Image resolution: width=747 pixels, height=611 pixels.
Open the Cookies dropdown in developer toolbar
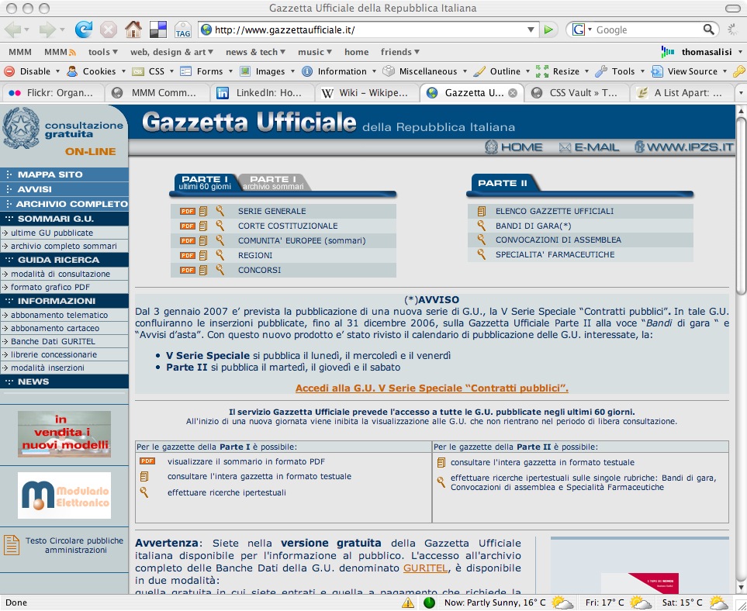[92, 71]
